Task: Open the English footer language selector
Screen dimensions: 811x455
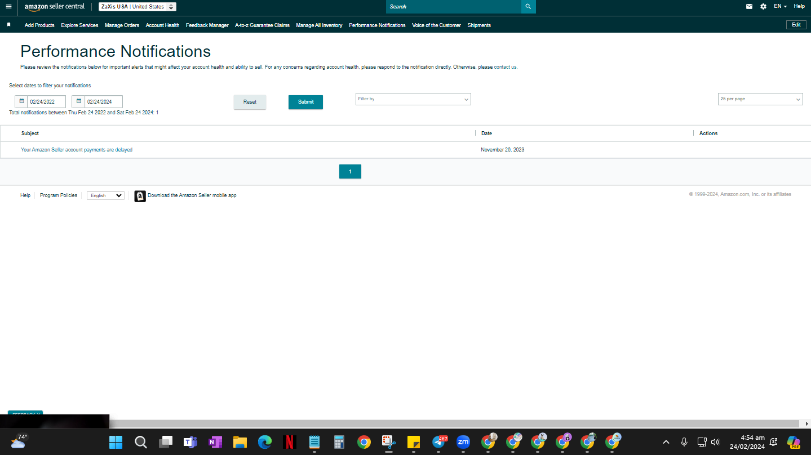Action: tap(105, 195)
